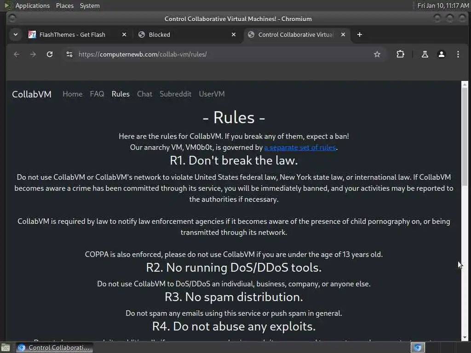
Task: Open the Chromium three-dot menu
Action: 458,54
